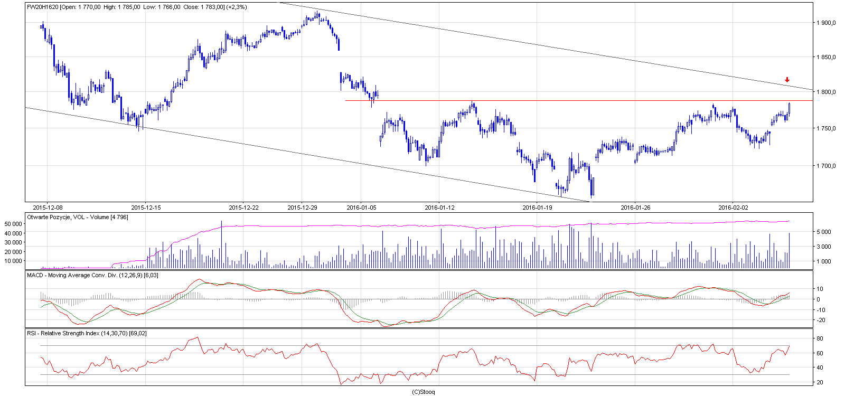This screenshot has height=396, width=845.
Task: Click the RSI Relative Strength Index title
Action: point(87,333)
